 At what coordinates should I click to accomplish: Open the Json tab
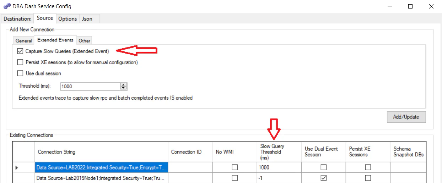click(x=87, y=18)
